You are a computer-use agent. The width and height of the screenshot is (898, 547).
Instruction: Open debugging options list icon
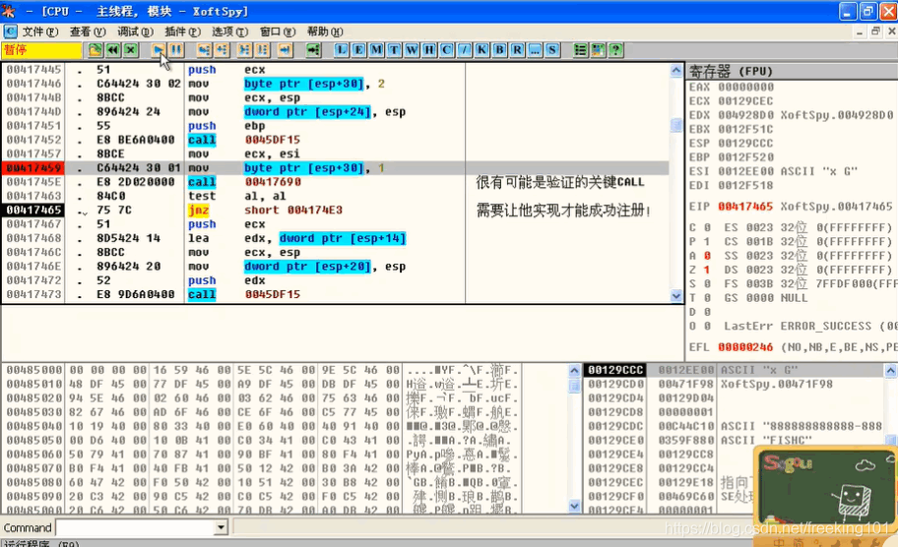click(580, 50)
